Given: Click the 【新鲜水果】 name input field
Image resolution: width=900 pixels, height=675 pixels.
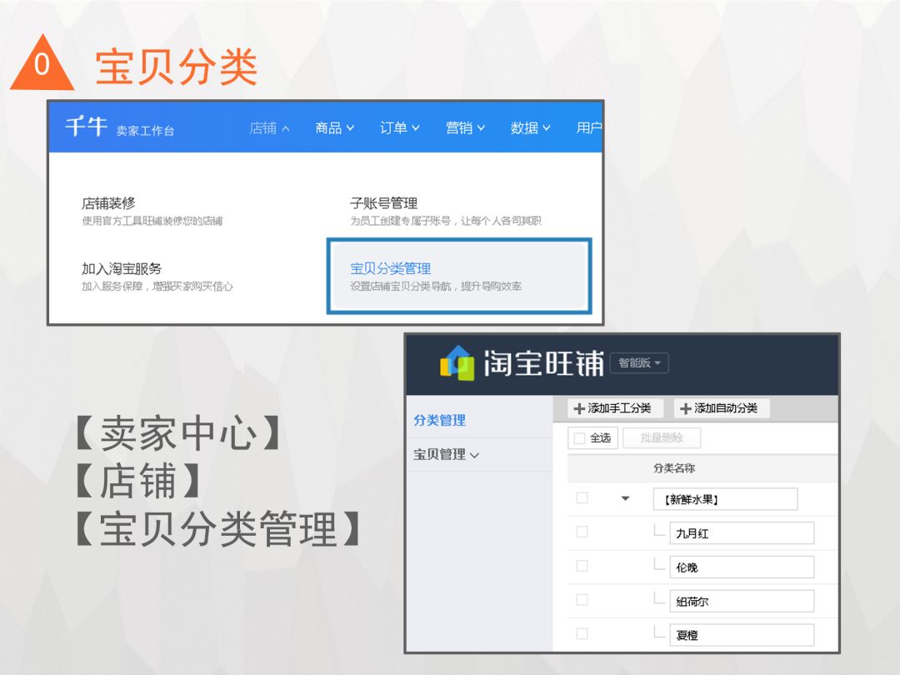Looking at the screenshot, I should point(726,499).
